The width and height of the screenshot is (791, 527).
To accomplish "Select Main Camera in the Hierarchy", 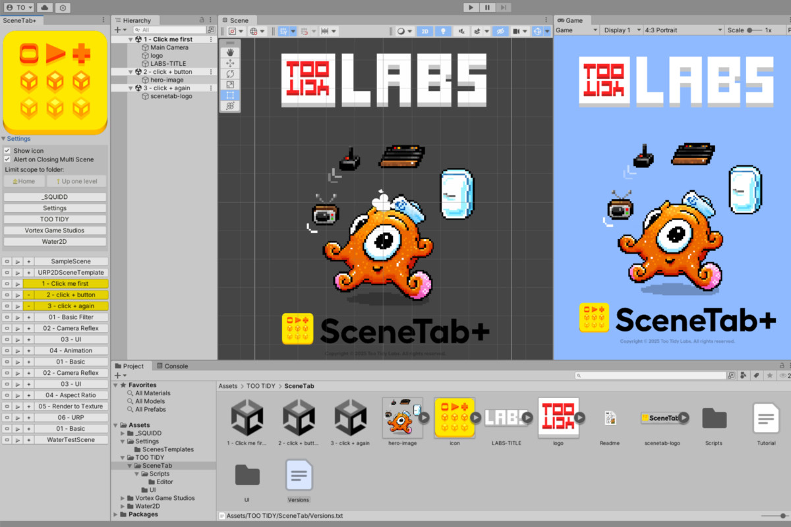I will coord(169,47).
